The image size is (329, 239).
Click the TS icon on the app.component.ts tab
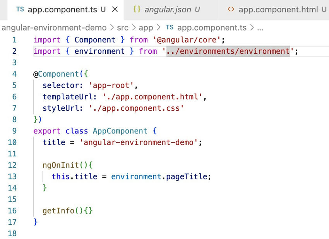coord(20,9)
